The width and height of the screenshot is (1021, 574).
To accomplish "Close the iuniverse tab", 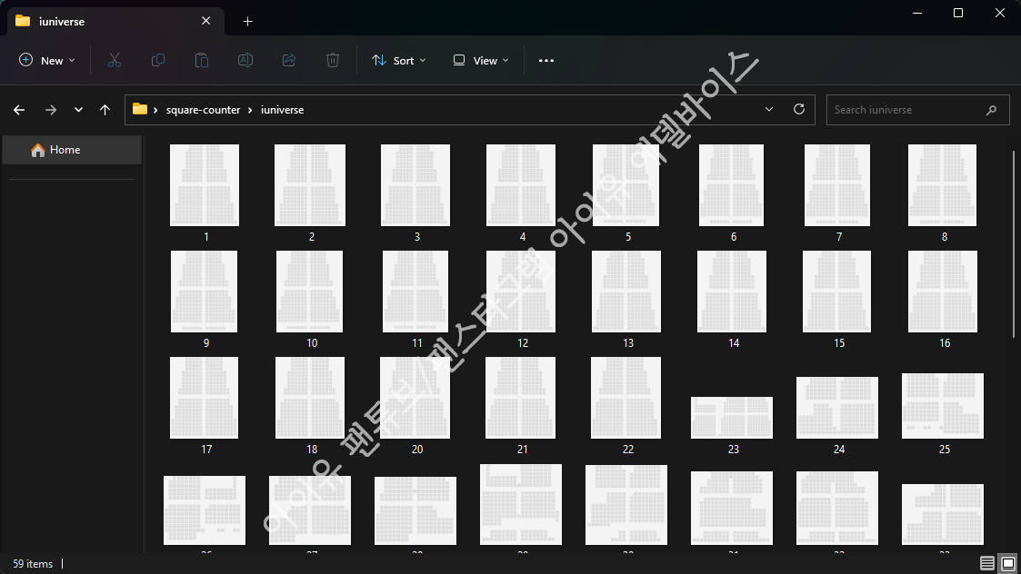I will (205, 21).
